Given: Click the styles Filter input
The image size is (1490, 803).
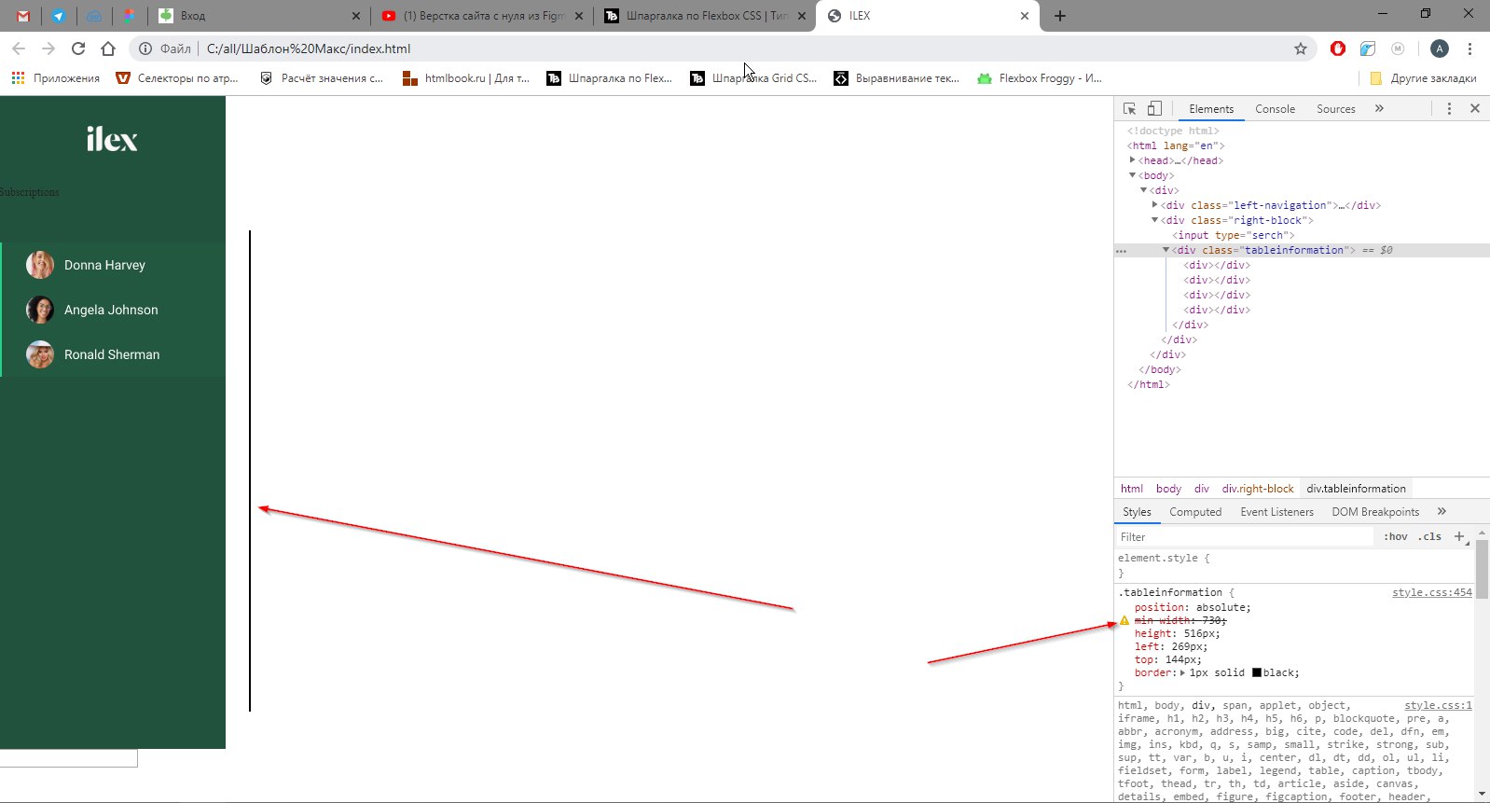Looking at the screenshot, I should click(1245, 537).
